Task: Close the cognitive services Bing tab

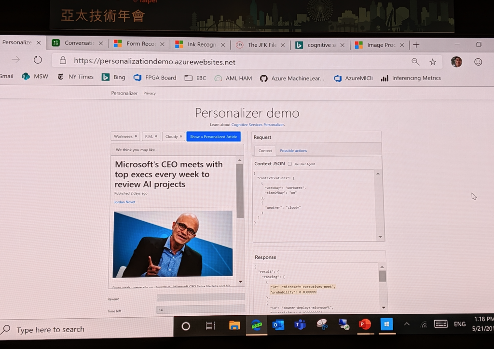Action: (343, 45)
